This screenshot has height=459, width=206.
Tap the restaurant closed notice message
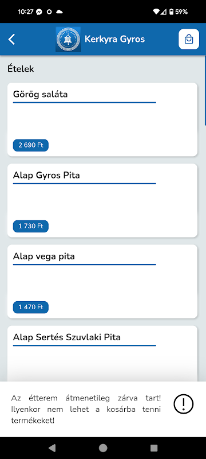tap(86, 409)
